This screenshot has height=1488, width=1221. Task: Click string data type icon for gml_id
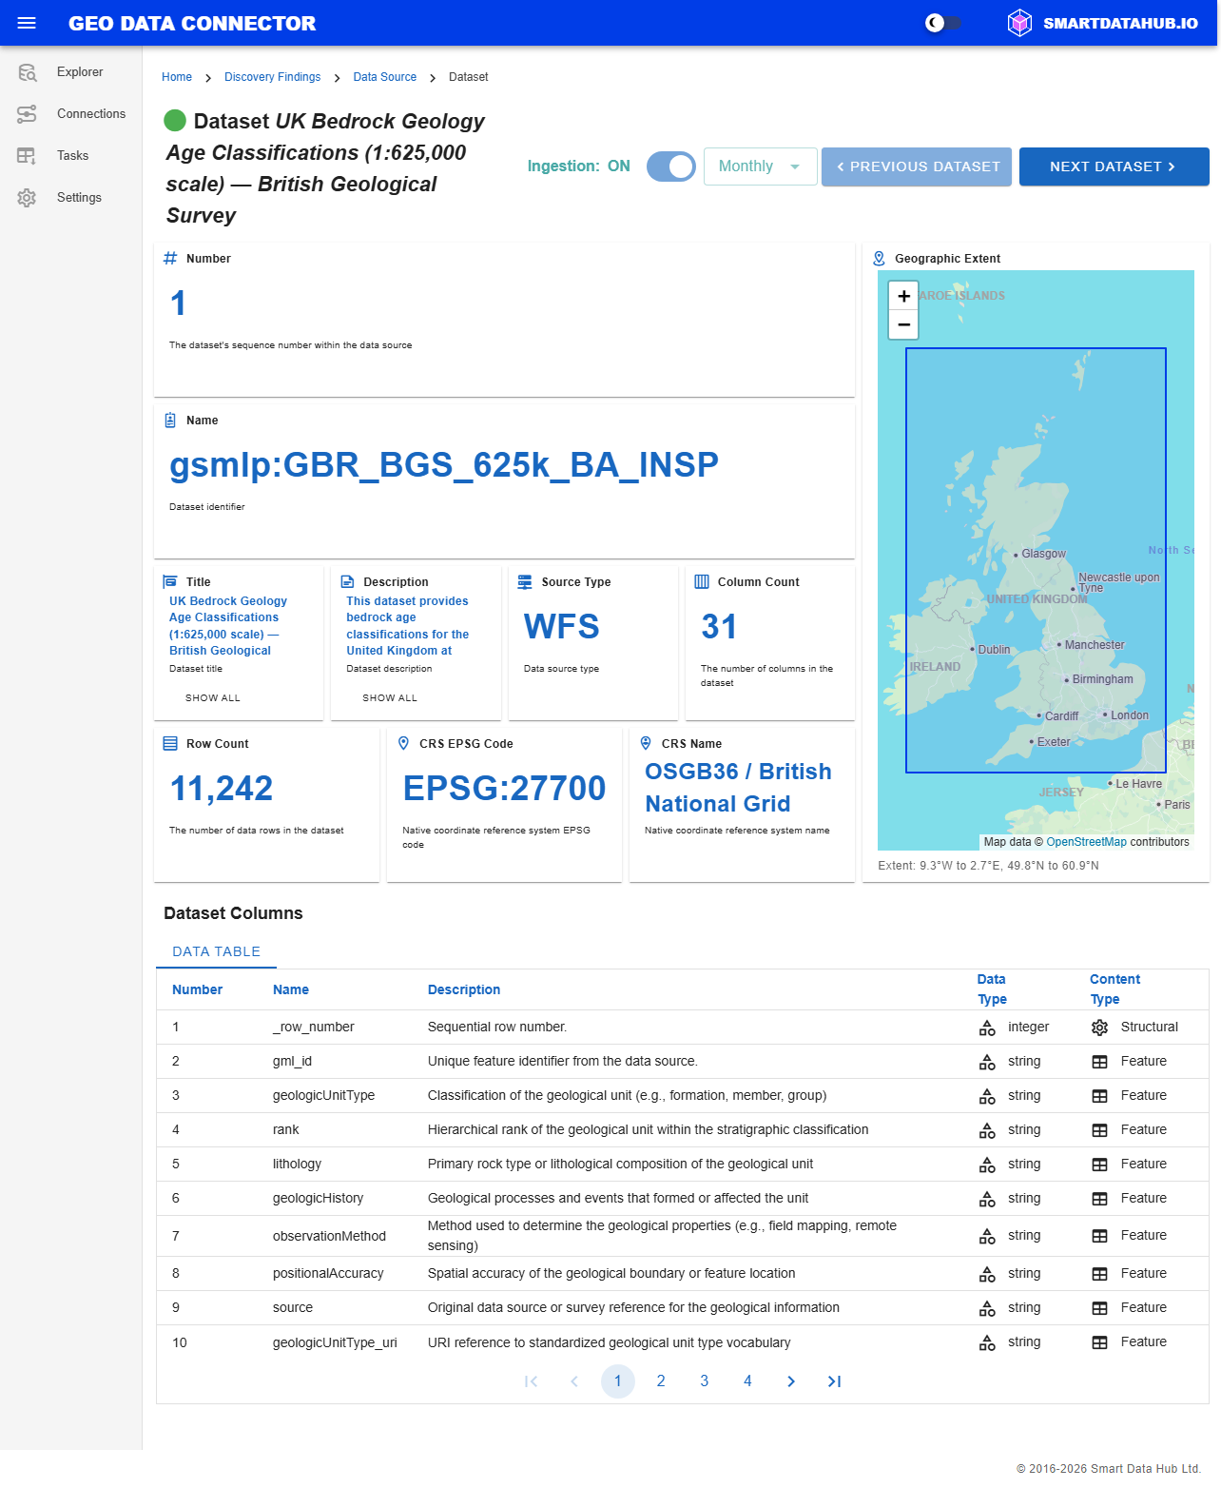pyautogui.click(x=987, y=1062)
